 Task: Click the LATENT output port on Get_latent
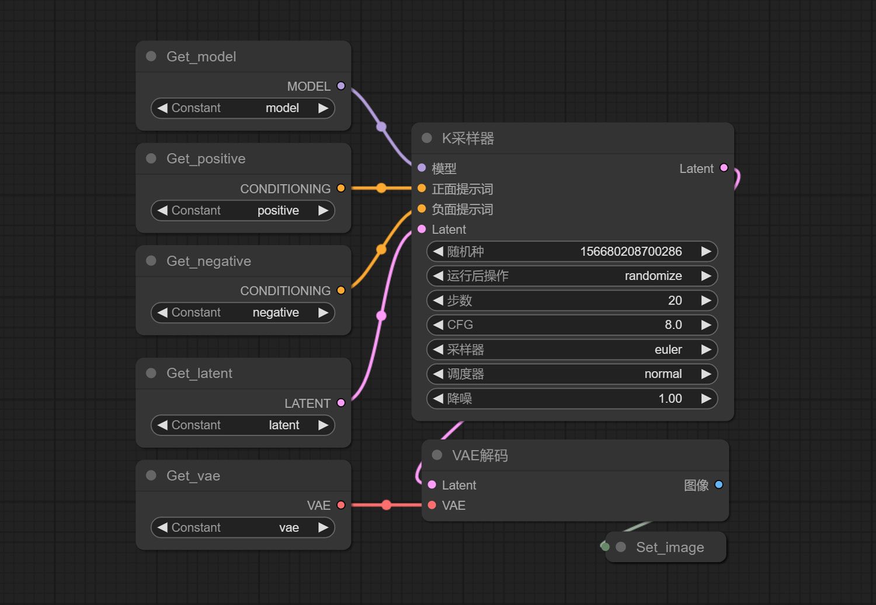341,403
